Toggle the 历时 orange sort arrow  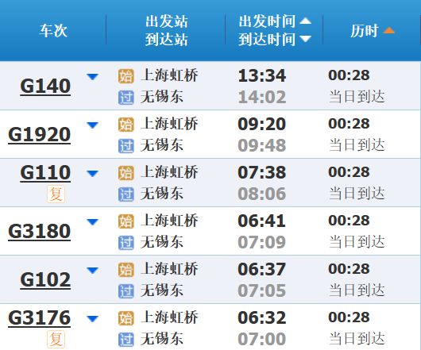388,30
